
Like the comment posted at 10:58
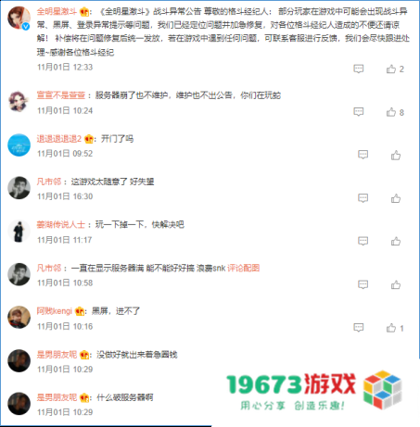click(396, 284)
